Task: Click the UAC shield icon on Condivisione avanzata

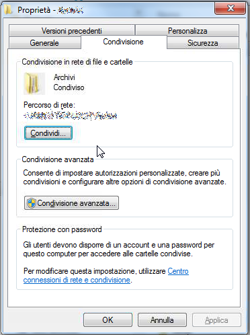Action: (32, 203)
